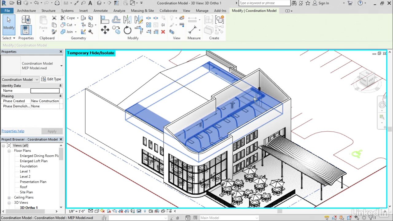Open the Coordination Model type selector dropdown

coord(37,79)
